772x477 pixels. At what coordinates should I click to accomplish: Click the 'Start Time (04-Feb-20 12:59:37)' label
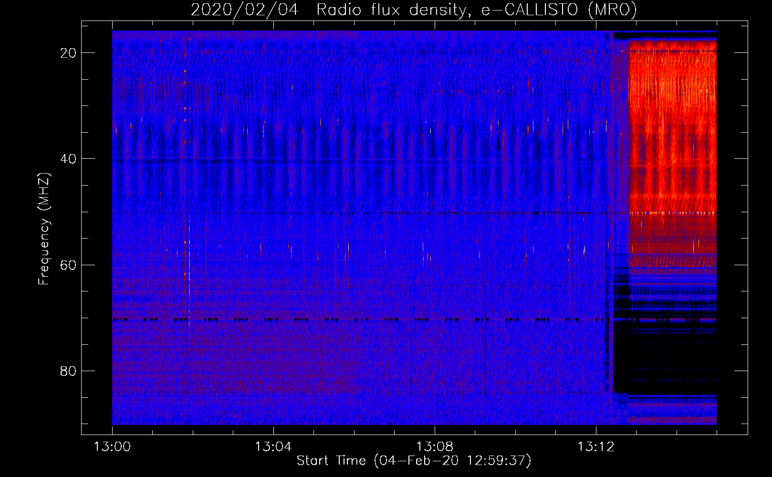(414, 461)
